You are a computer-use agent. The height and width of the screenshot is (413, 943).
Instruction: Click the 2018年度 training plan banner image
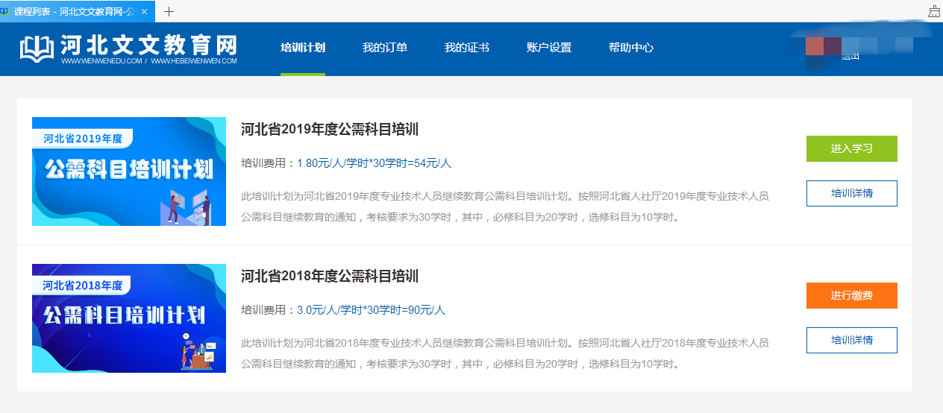[129, 318]
